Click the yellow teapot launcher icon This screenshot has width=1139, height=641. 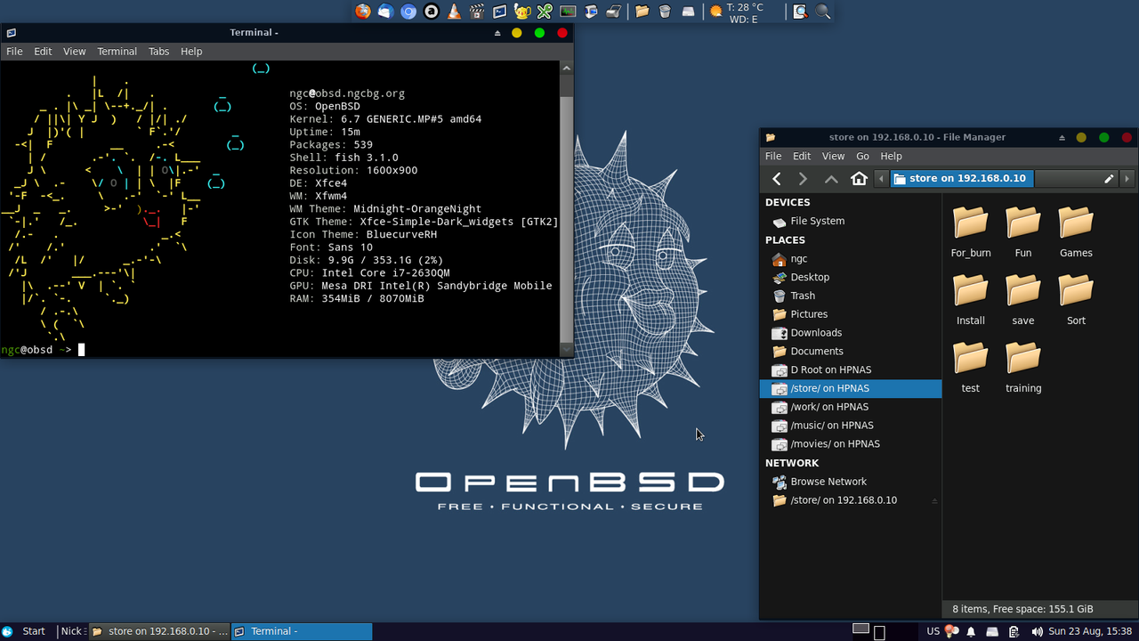[x=522, y=12]
